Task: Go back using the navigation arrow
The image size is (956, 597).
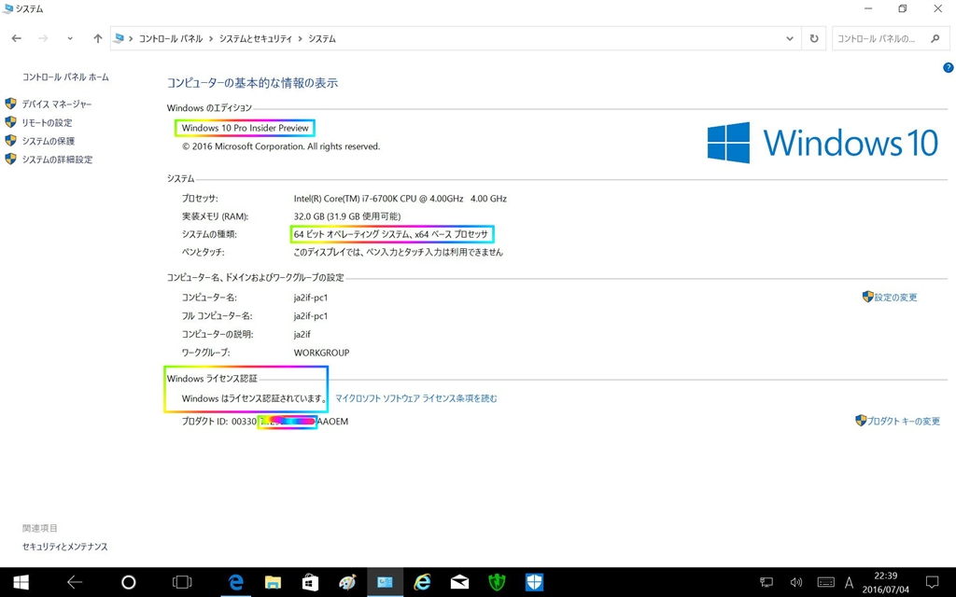Action: tap(17, 38)
